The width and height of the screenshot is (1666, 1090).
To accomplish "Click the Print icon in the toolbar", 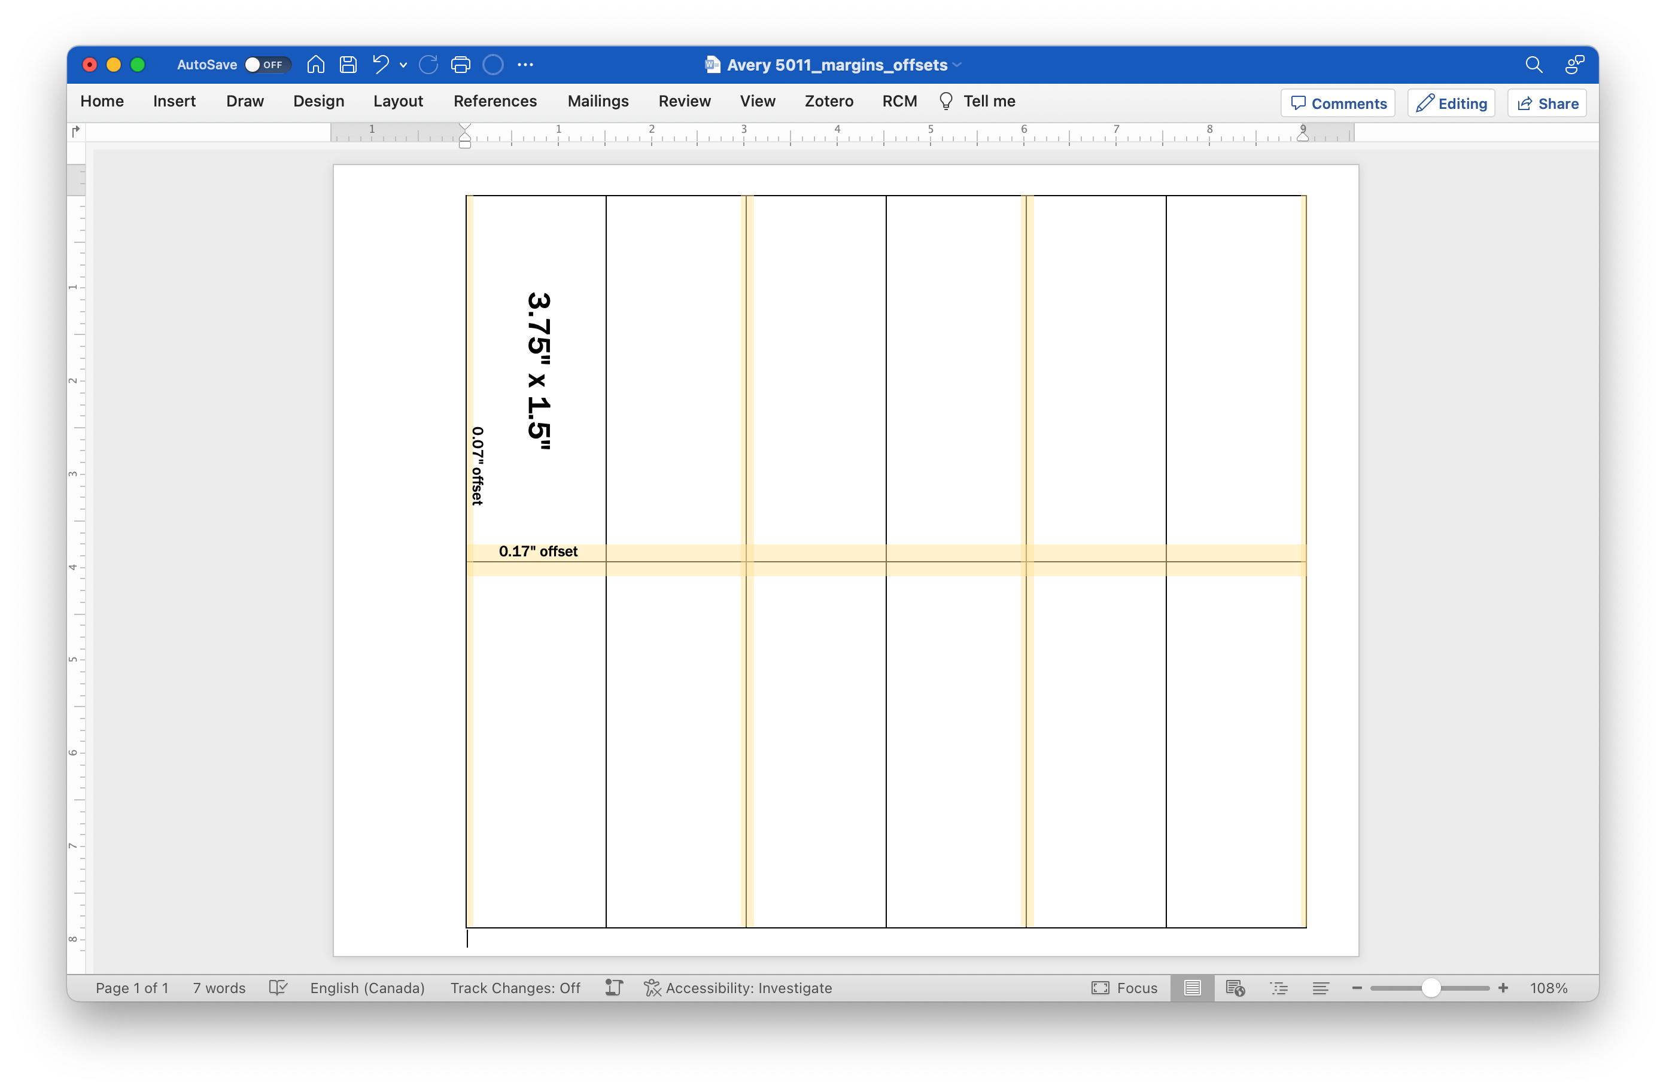I will pyautogui.click(x=460, y=65).
